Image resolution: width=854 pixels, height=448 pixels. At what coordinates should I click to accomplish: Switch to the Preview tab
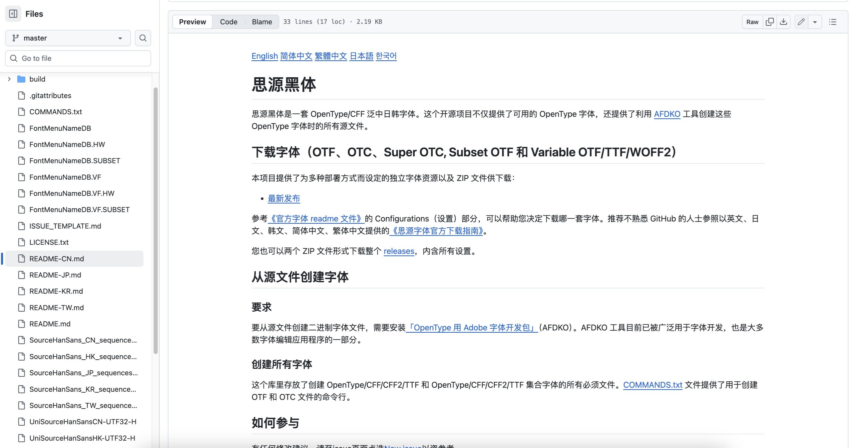(x=192, y=22)
